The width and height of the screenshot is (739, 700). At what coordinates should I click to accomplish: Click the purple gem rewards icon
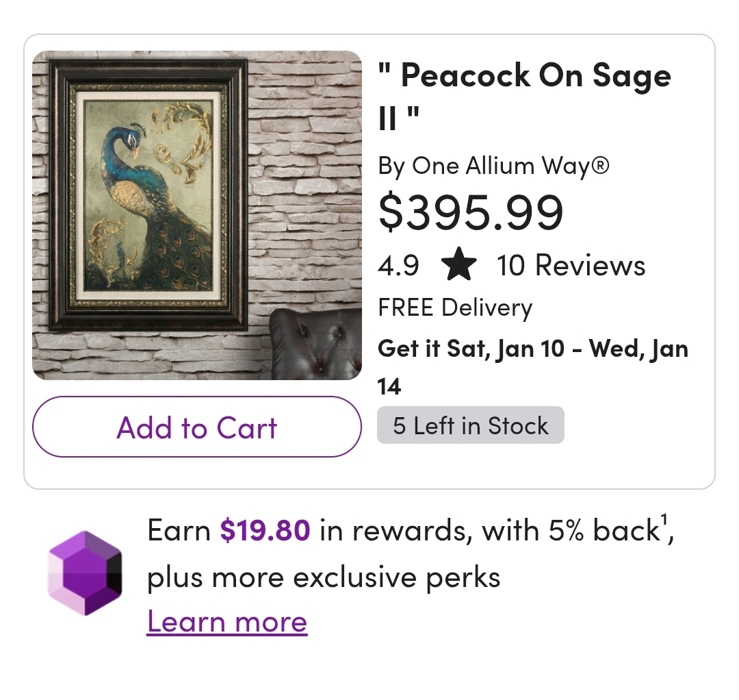(x=85, y=573)
